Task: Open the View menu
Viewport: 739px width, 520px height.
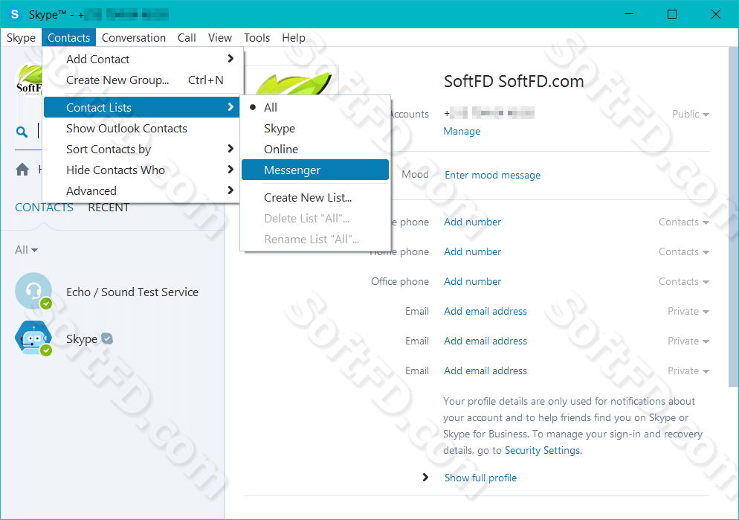Action: 220,38
